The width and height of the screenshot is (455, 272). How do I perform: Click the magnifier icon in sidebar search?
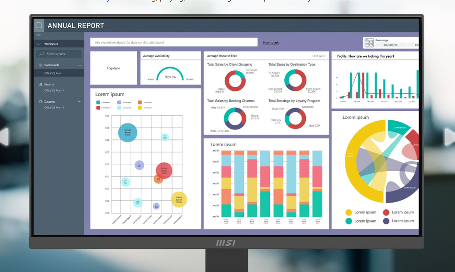pos(42,54)
